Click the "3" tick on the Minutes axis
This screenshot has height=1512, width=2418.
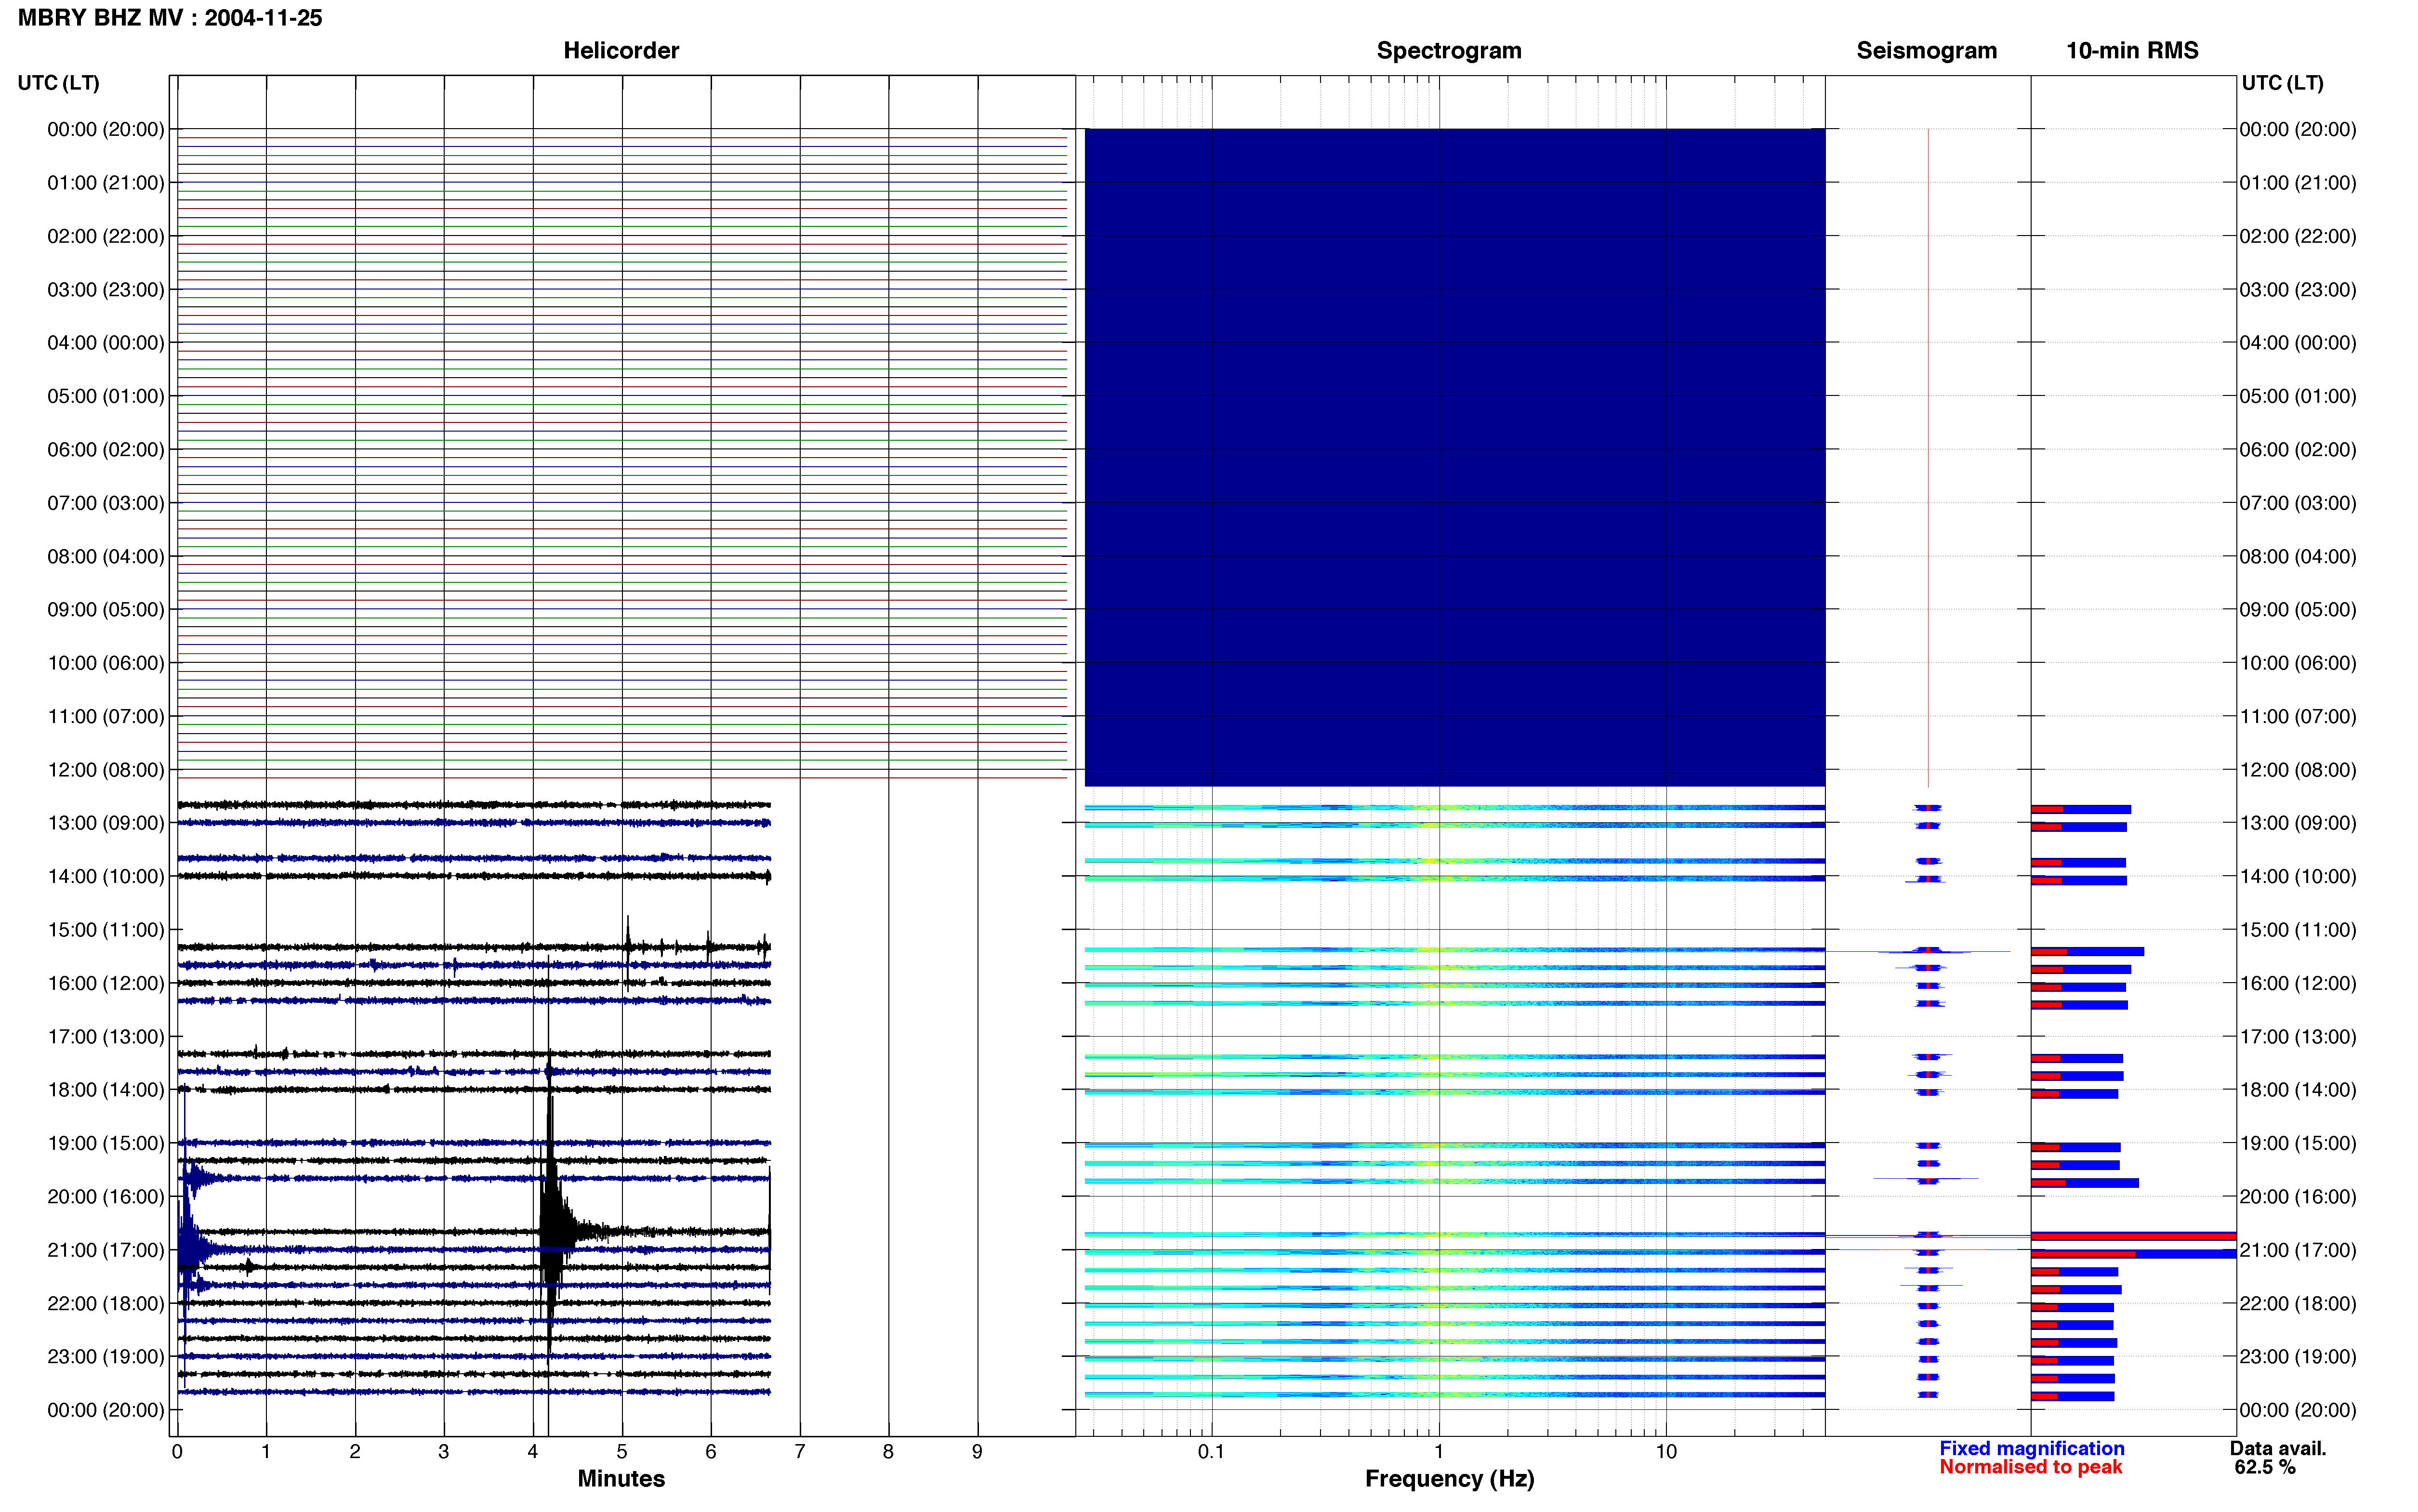point(444,1452)
